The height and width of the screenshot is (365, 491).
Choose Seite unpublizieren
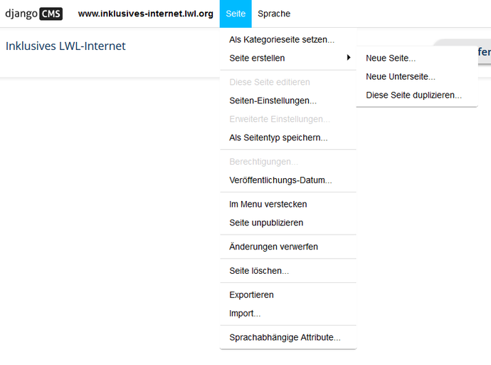[288, 222]
